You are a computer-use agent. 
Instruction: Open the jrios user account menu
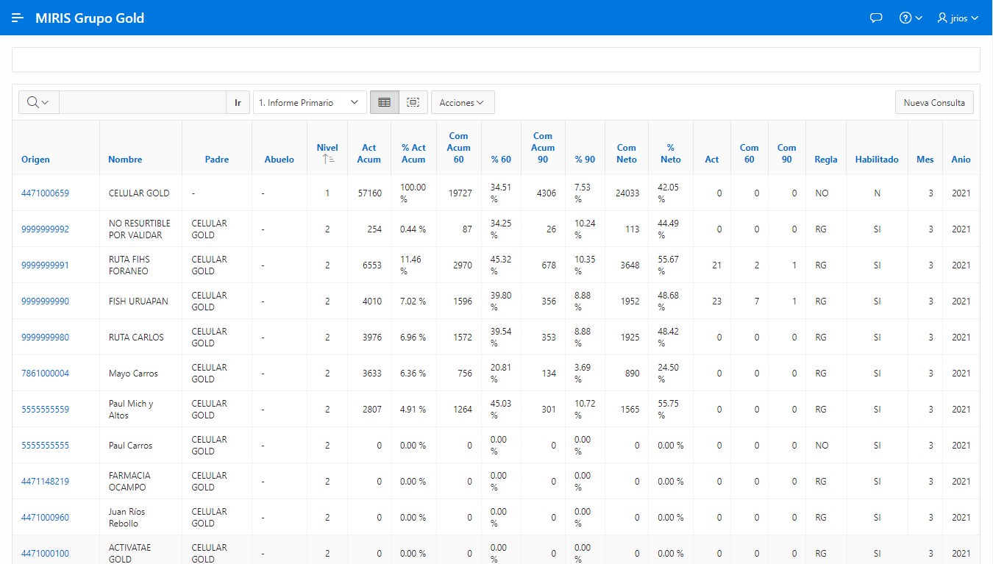(958, 18)
